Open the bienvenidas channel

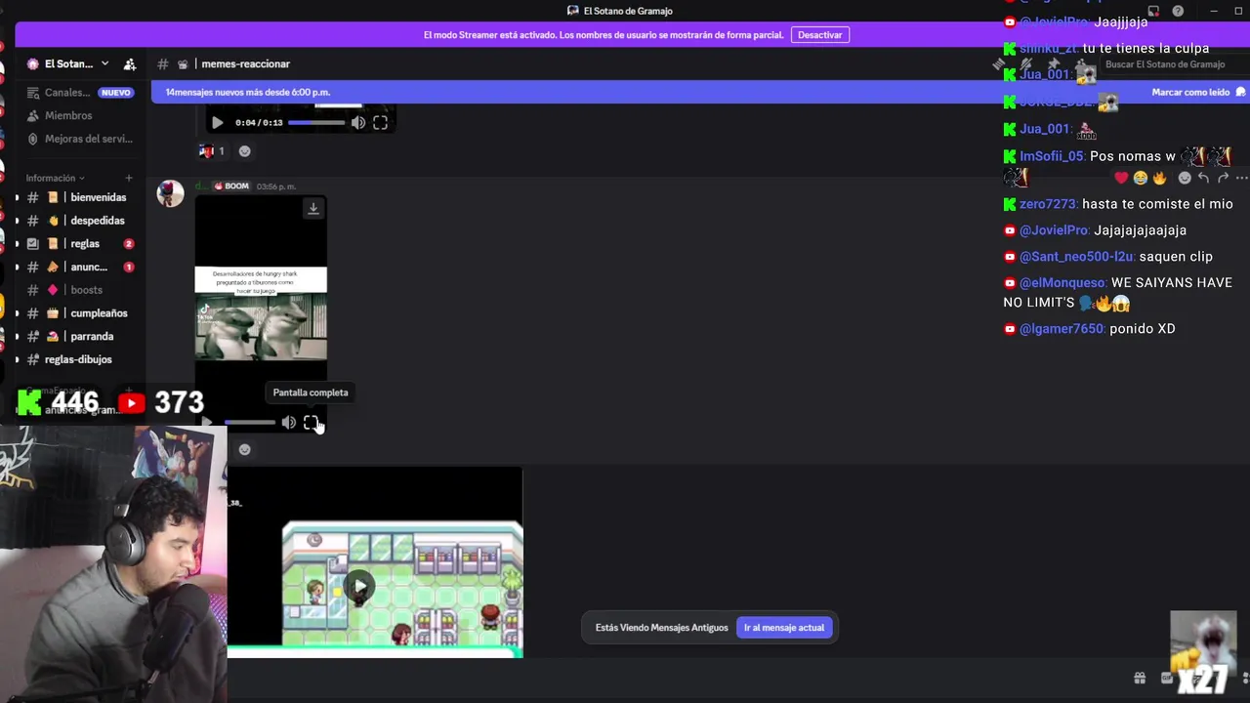pyautogui.click(x=80, y=197)
